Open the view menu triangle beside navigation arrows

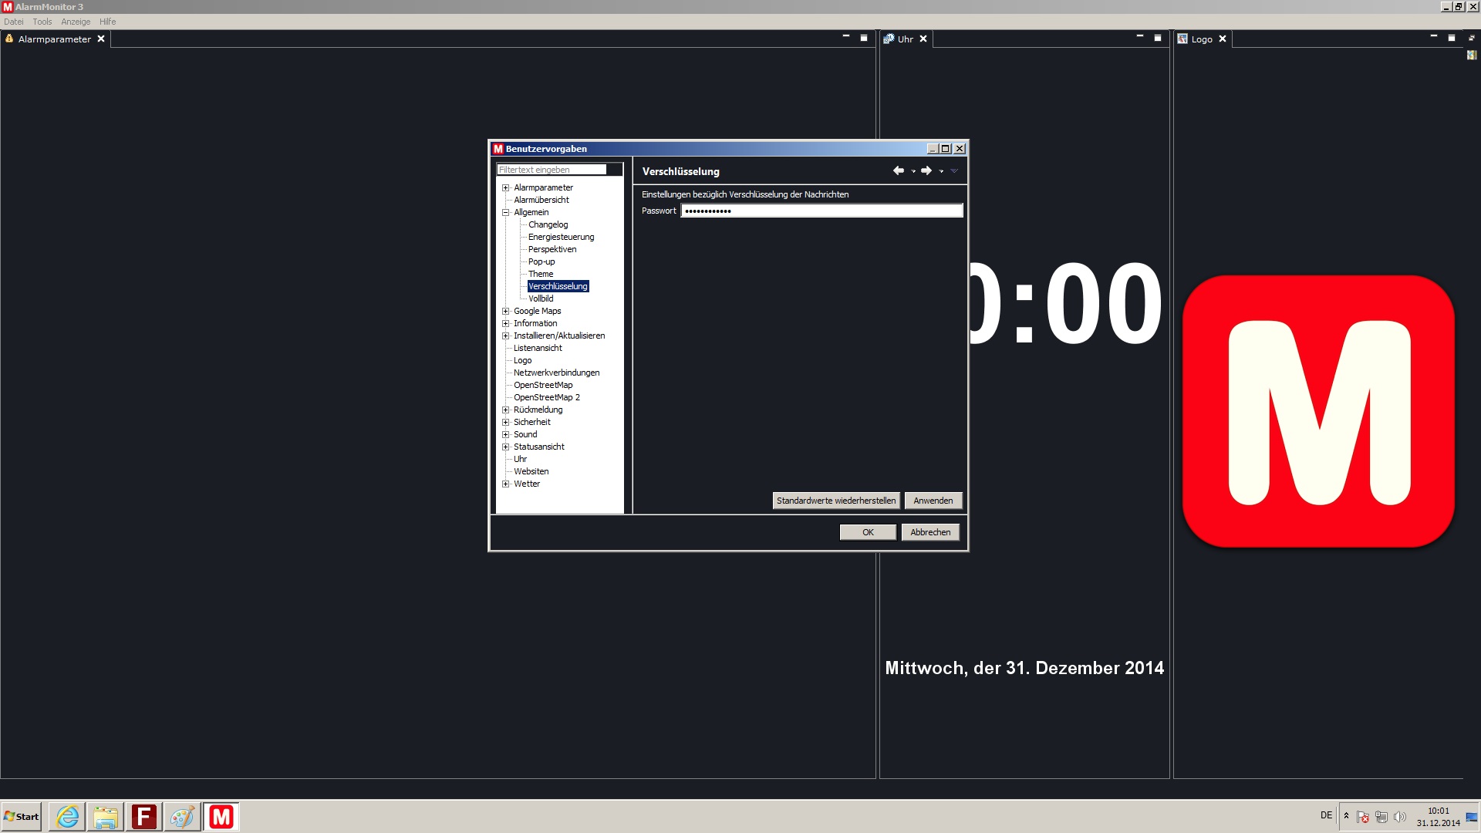click(x=954, y=171)
